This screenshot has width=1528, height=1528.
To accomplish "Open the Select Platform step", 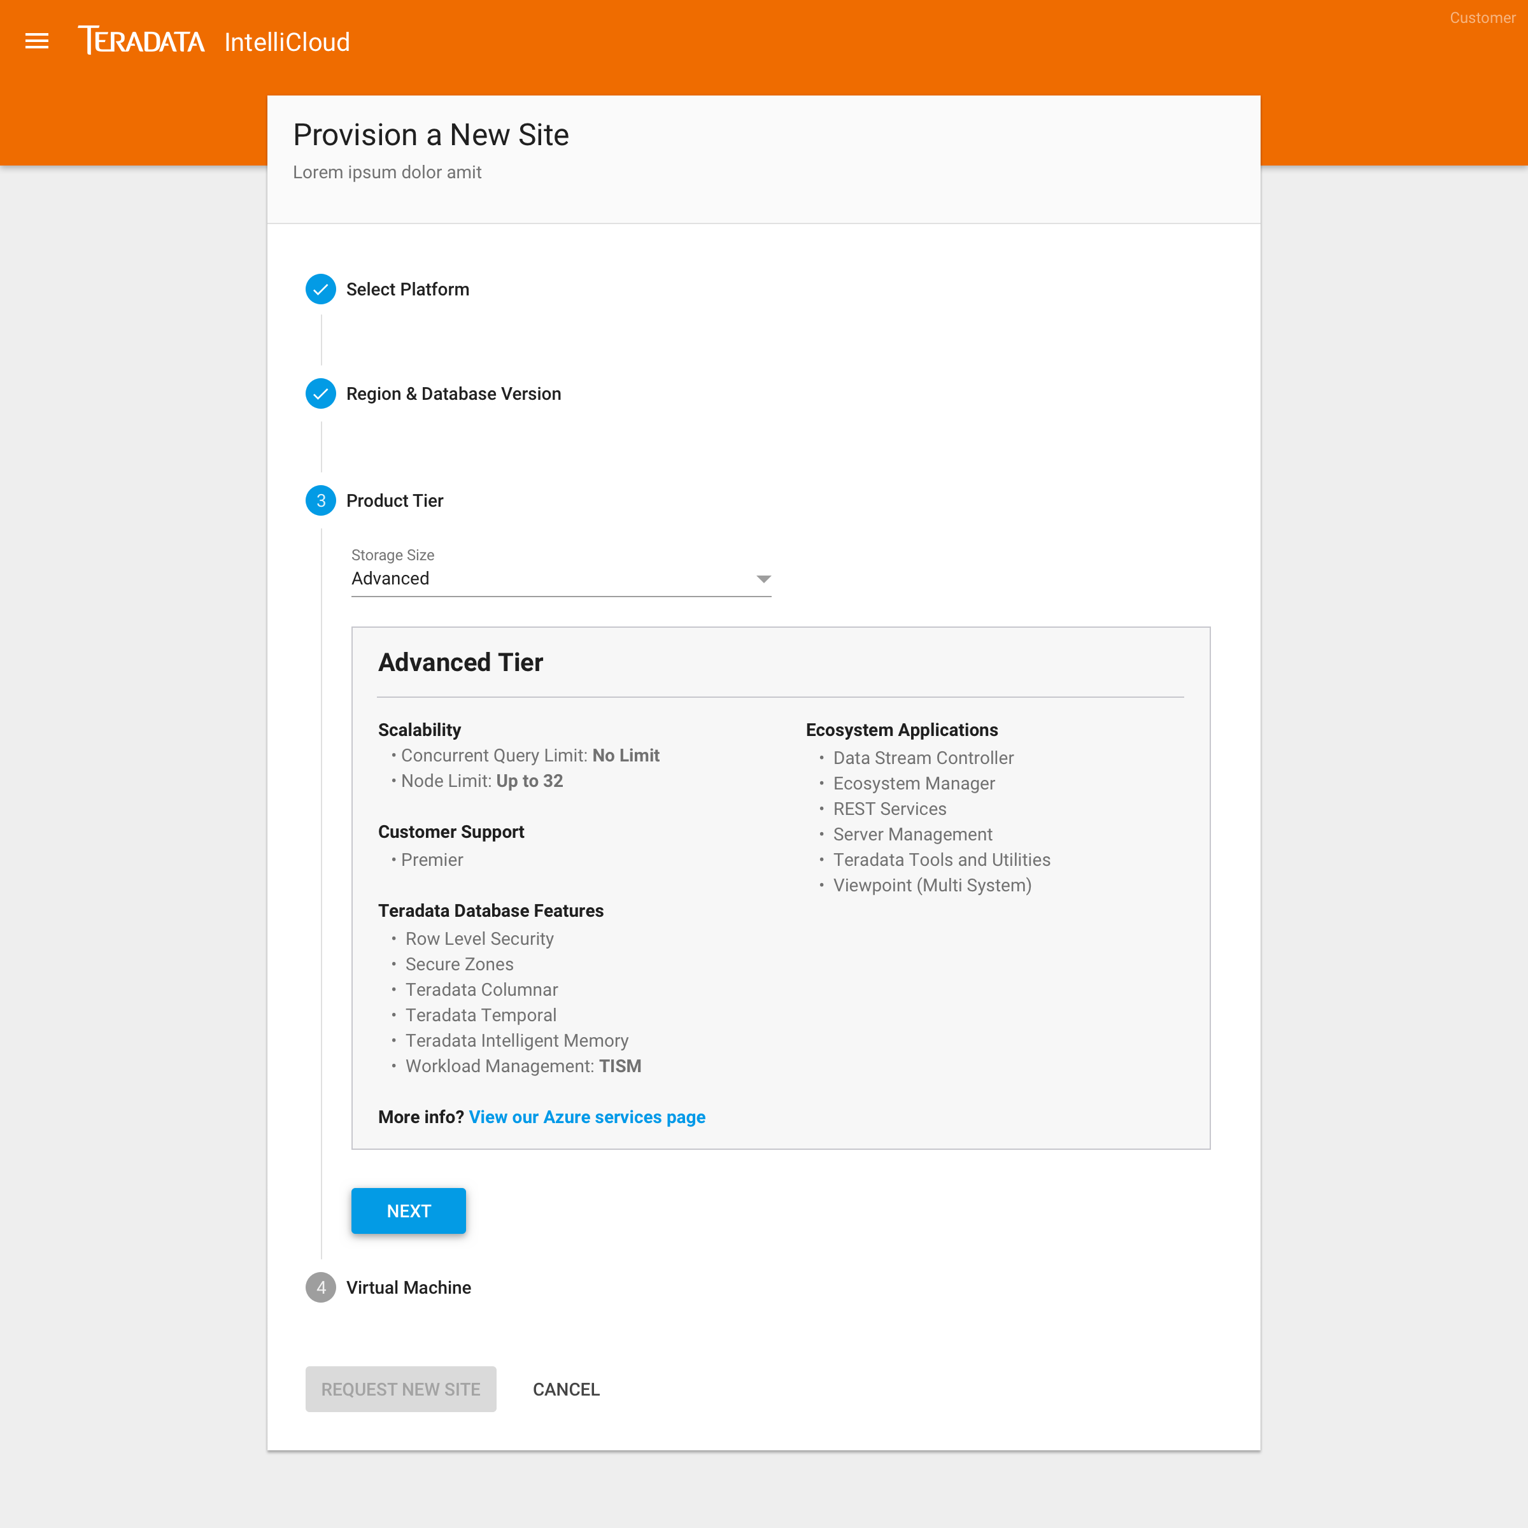I will [x=407, y=290].
